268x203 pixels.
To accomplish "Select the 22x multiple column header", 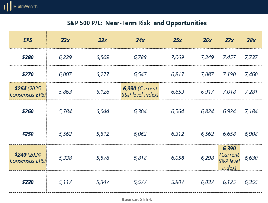I will click(x=65, y=40).
